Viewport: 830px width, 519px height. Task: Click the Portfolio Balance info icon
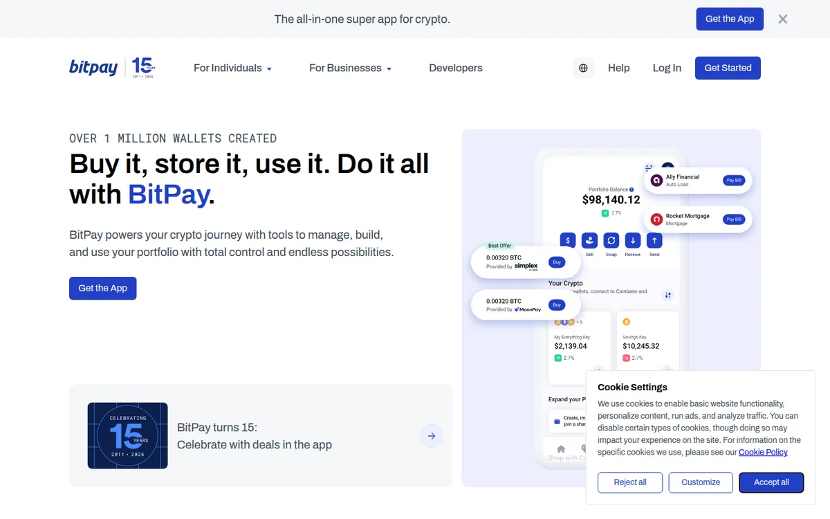(631, 189)
